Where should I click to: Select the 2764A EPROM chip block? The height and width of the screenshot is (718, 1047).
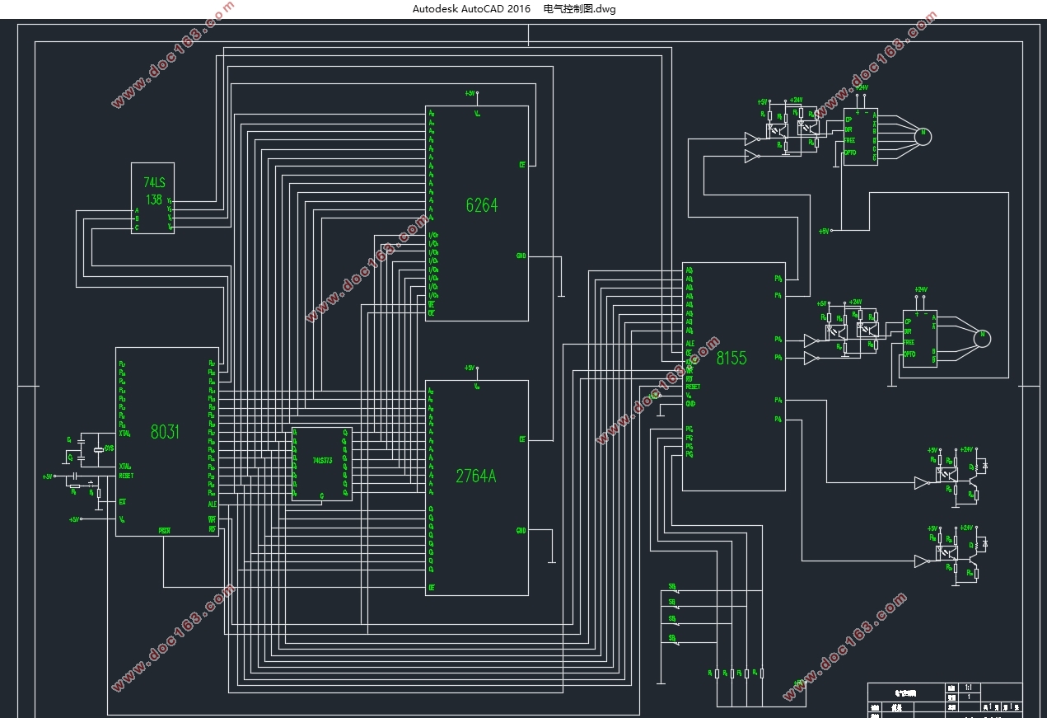tap(476, 487)
